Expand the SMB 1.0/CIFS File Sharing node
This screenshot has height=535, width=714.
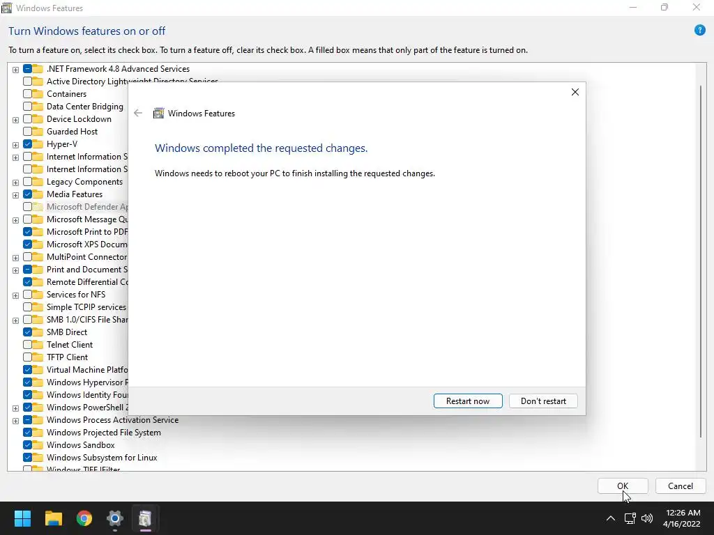tap(15, 320)
